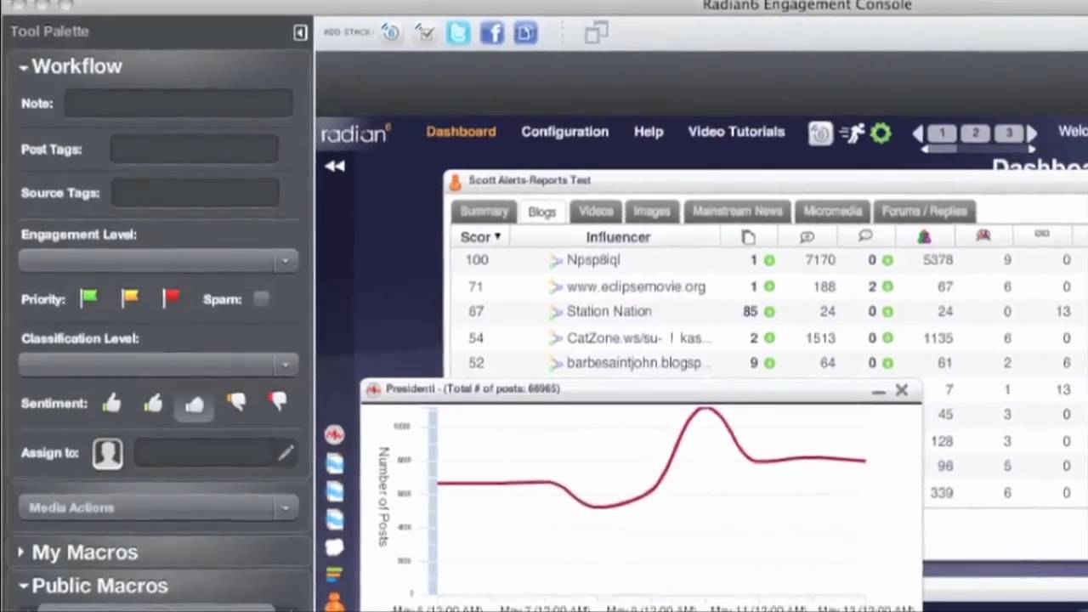Switch to the Mainstream News tab

[x=737, y=211]
